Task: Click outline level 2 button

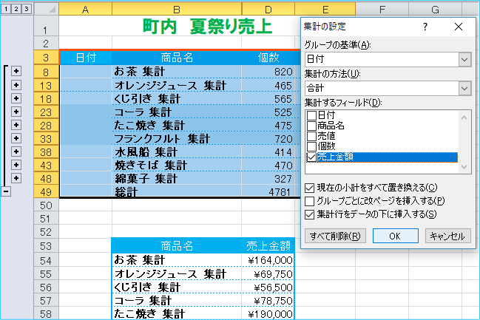Action: pos(16,10)
